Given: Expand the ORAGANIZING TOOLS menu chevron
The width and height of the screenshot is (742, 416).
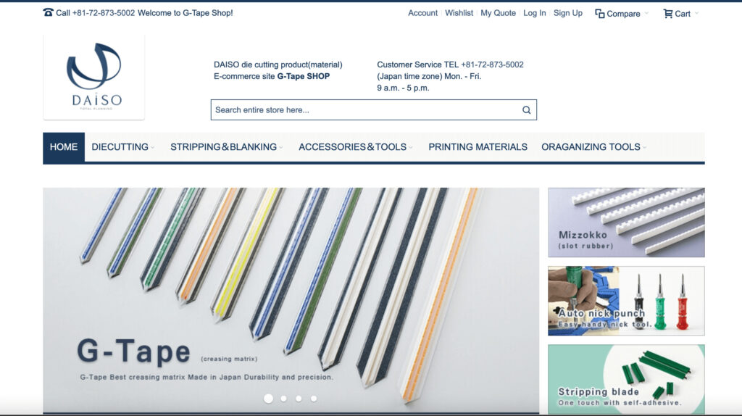Looking at the screenshot, I should [644, 148].
